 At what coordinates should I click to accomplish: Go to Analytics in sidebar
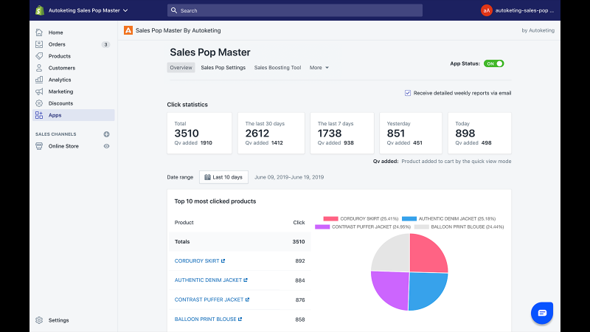[x=60, y=80]
